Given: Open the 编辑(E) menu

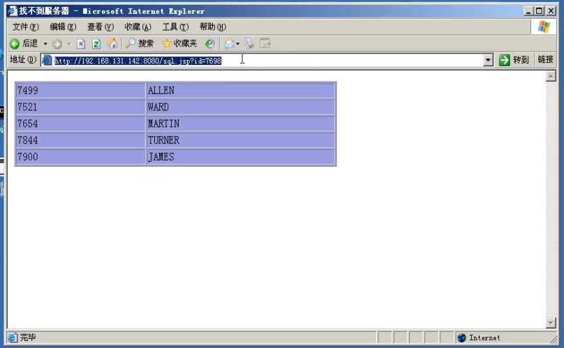Looking at the screenshot, I should pyautogui.click(x=63, y=27).
